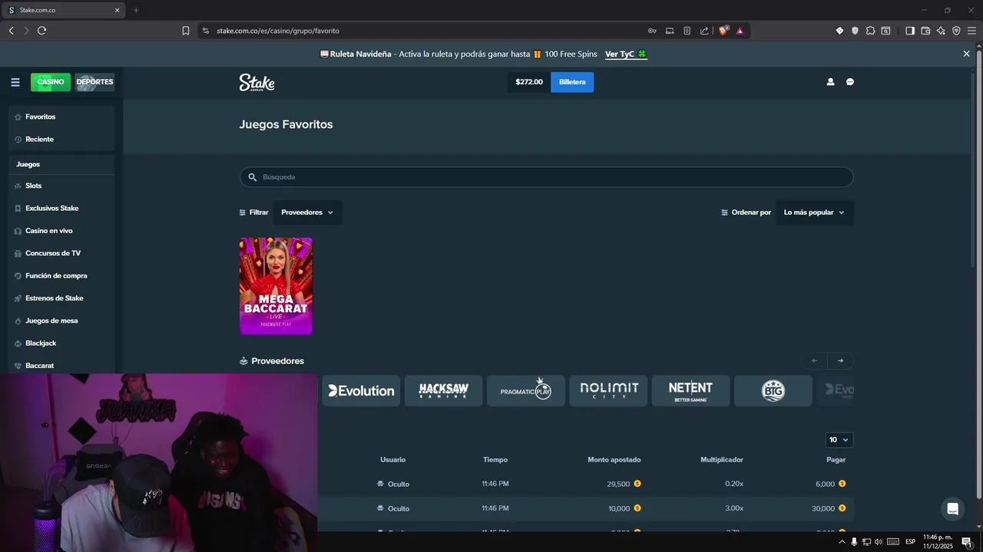Open the Lo más popular sort dropdown
This screenshot has width=983, height=552.
[x=814, y=212]
